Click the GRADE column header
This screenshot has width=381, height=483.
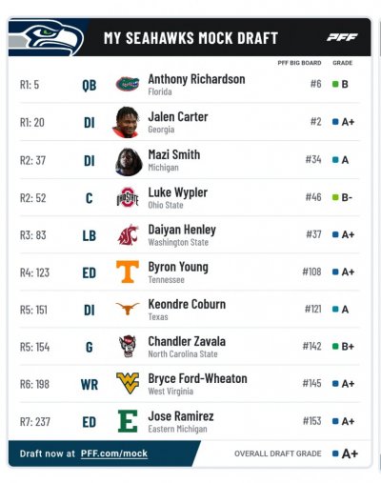coord(343,63)
